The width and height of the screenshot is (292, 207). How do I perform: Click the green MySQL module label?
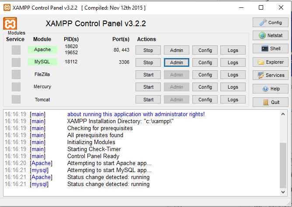[42, 62]
